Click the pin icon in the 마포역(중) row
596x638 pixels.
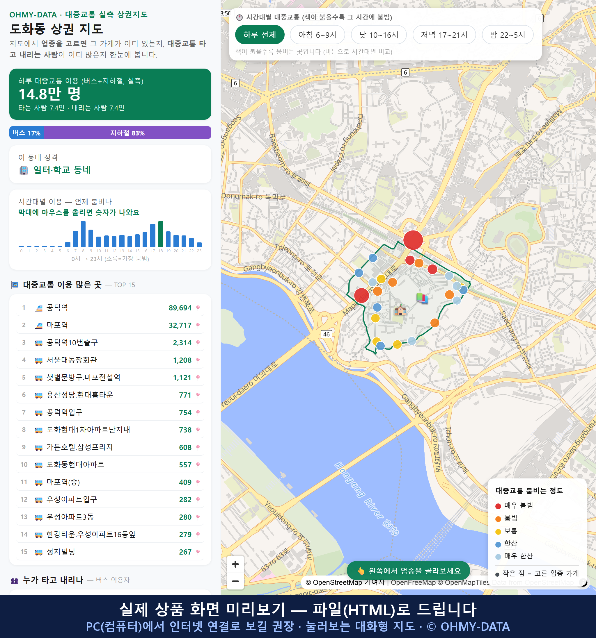point(198,482)
